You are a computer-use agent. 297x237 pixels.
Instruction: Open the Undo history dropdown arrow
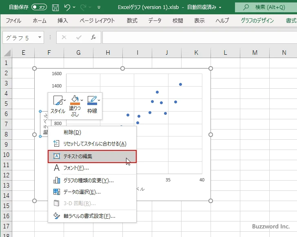coord(74,7)
